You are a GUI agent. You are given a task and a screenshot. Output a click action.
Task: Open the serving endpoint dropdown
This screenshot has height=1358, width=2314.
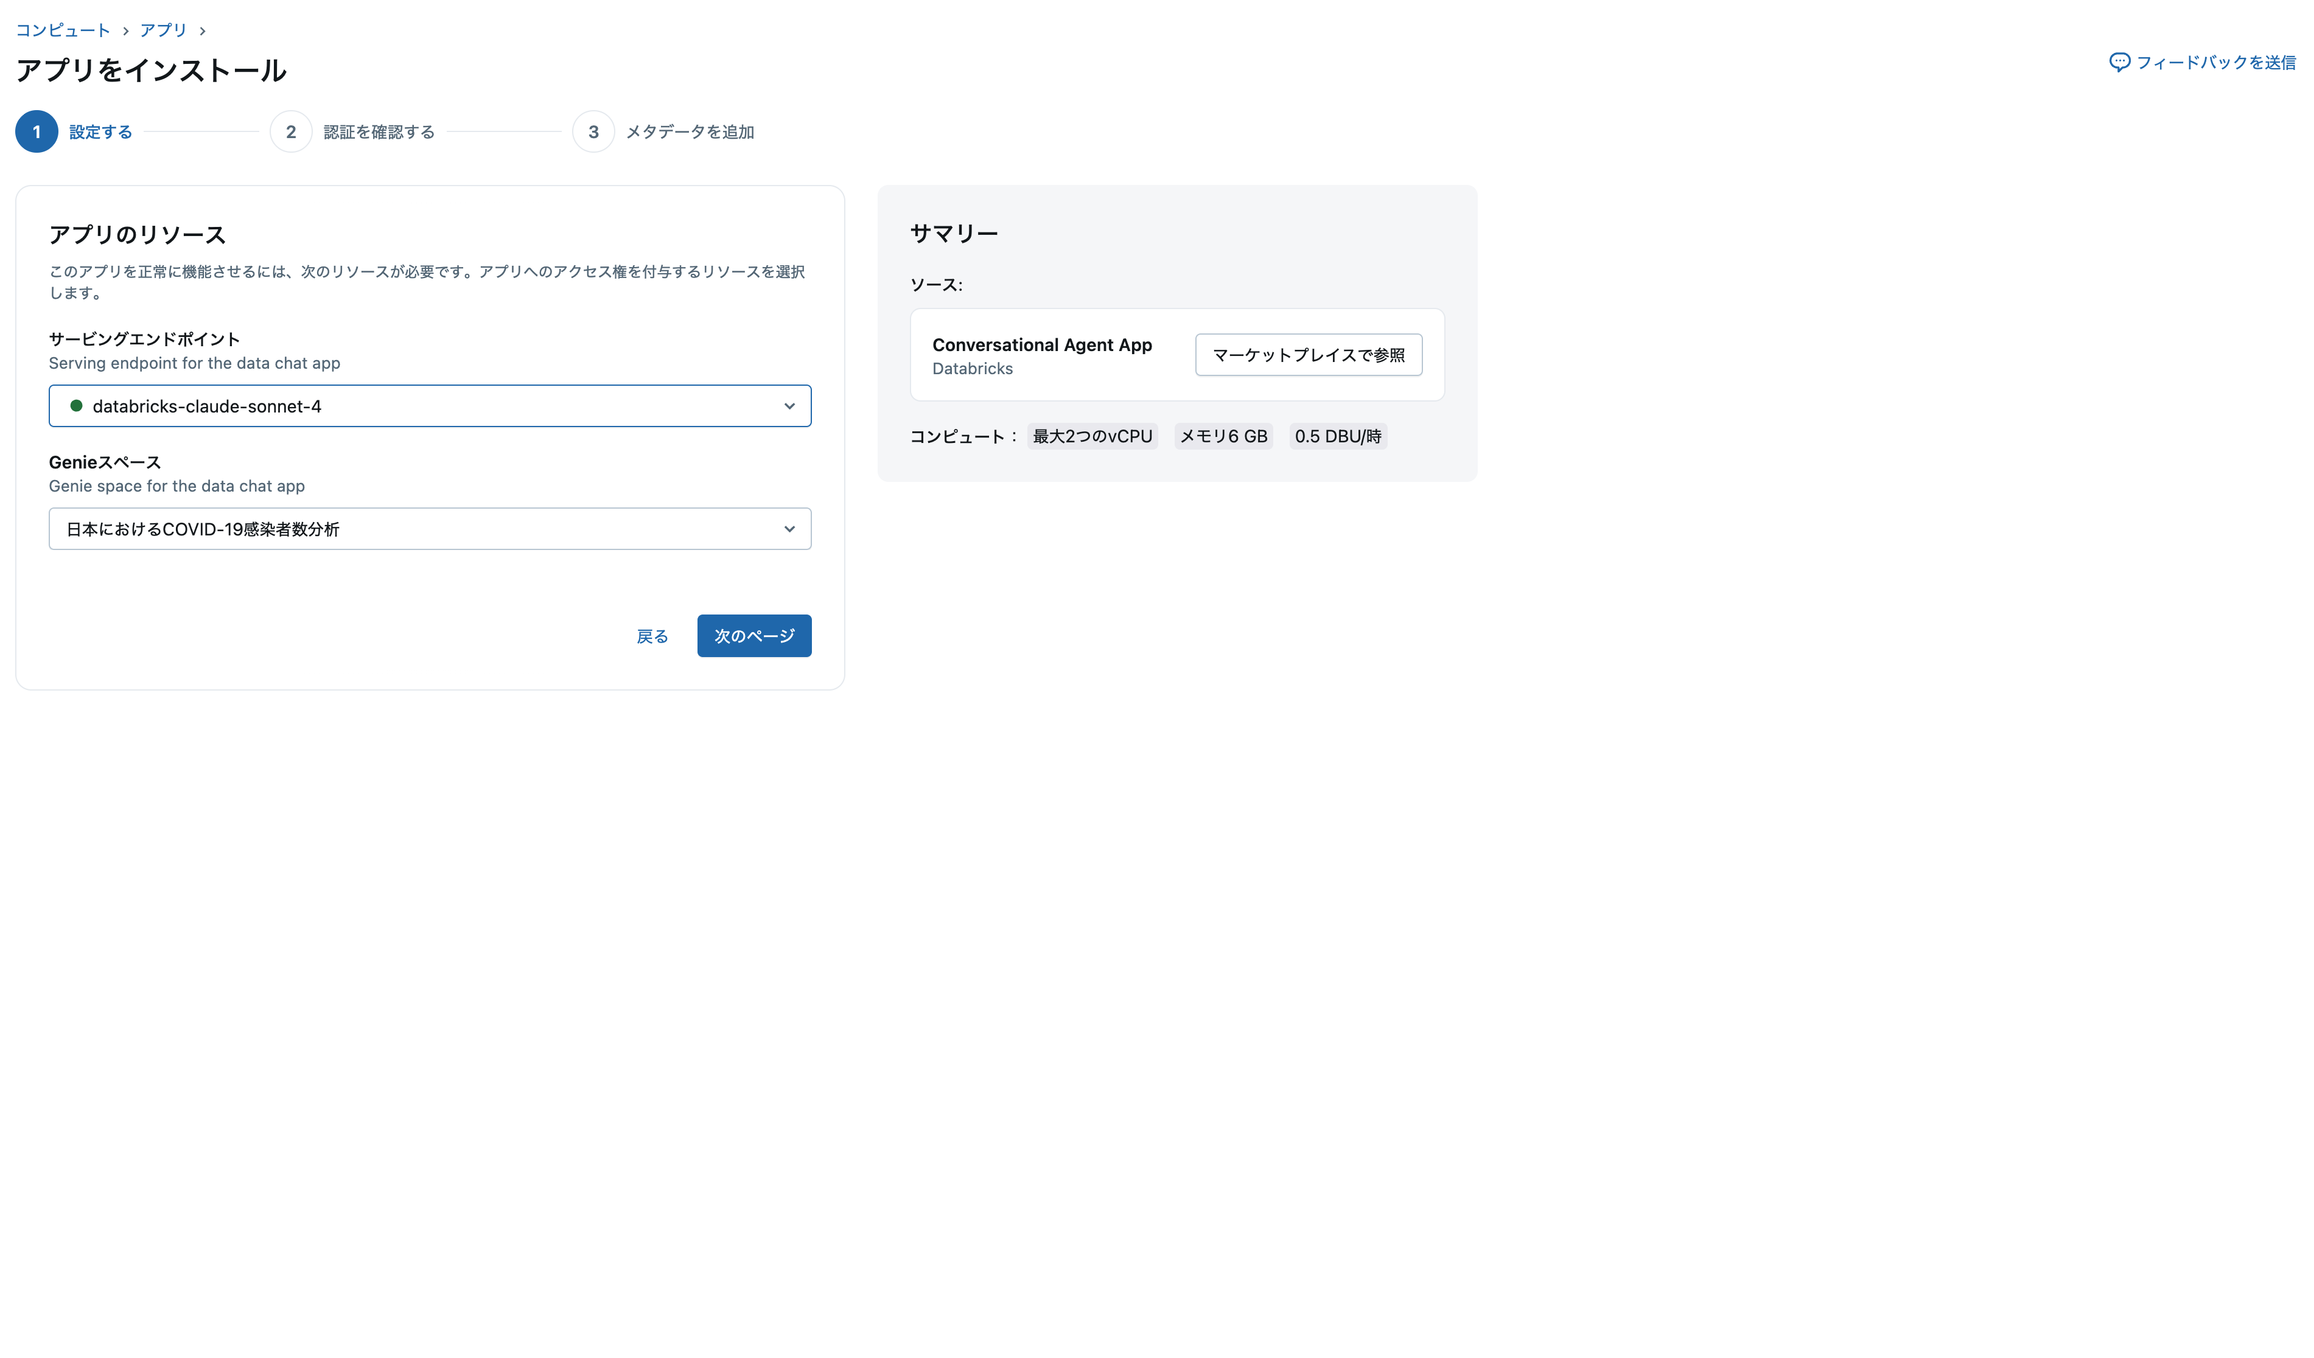(429, 405)
